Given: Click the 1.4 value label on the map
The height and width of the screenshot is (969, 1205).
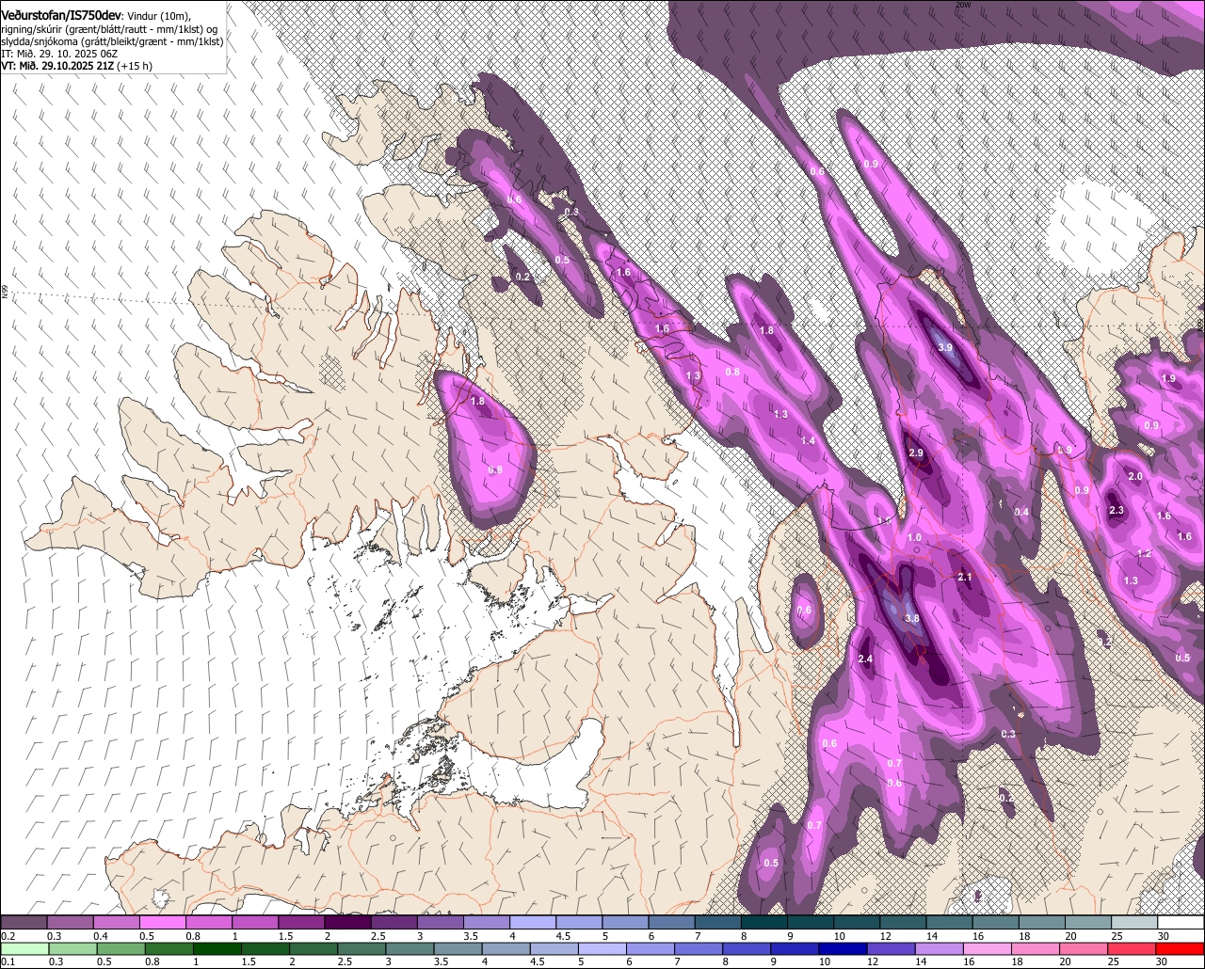Looking at the screenshot, I should [x=808, y=441].
